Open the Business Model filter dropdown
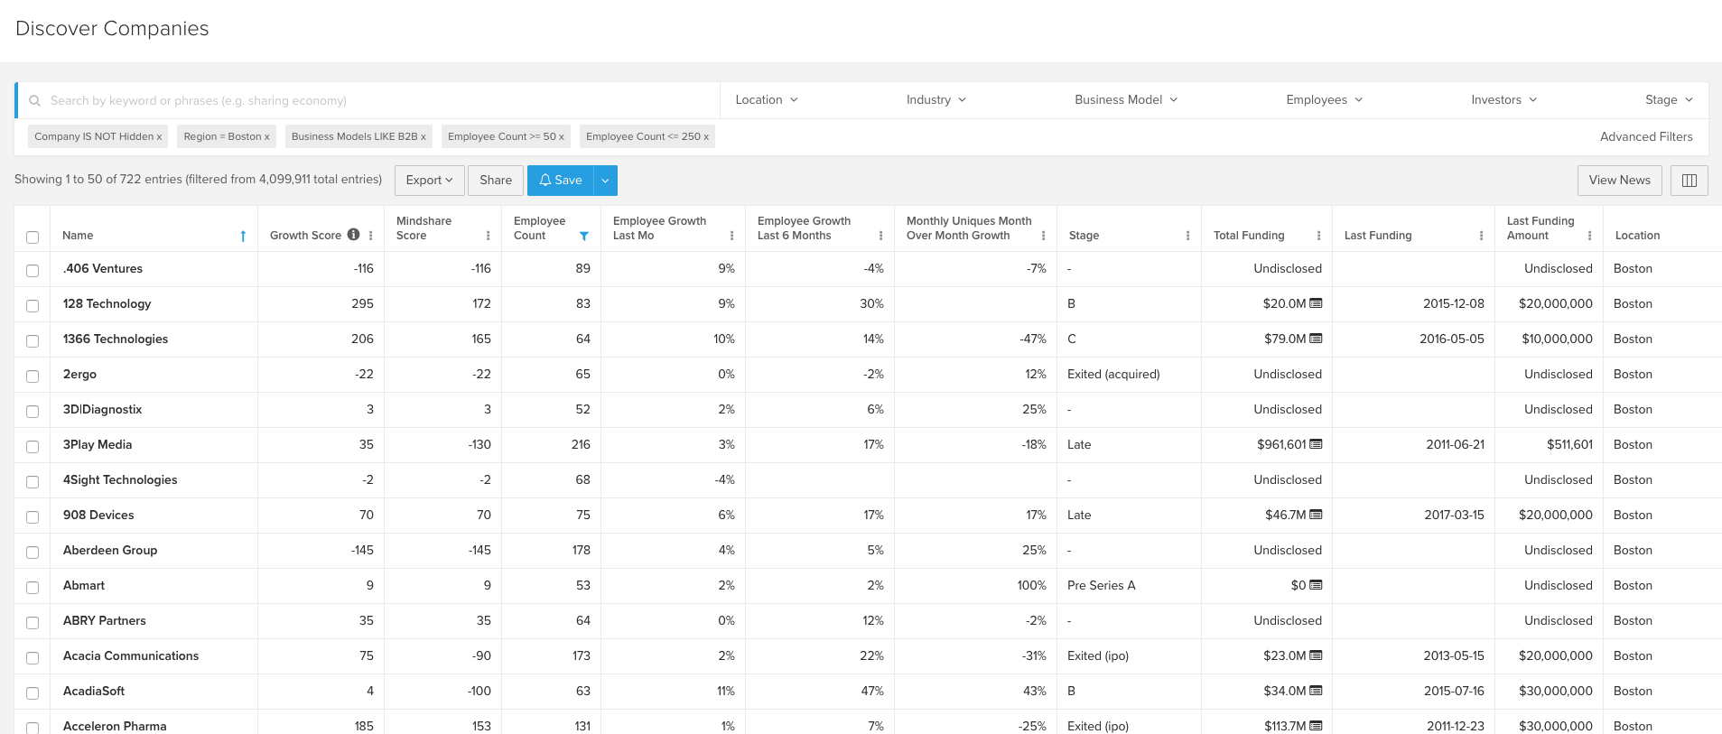 [x=1126, y=100]
